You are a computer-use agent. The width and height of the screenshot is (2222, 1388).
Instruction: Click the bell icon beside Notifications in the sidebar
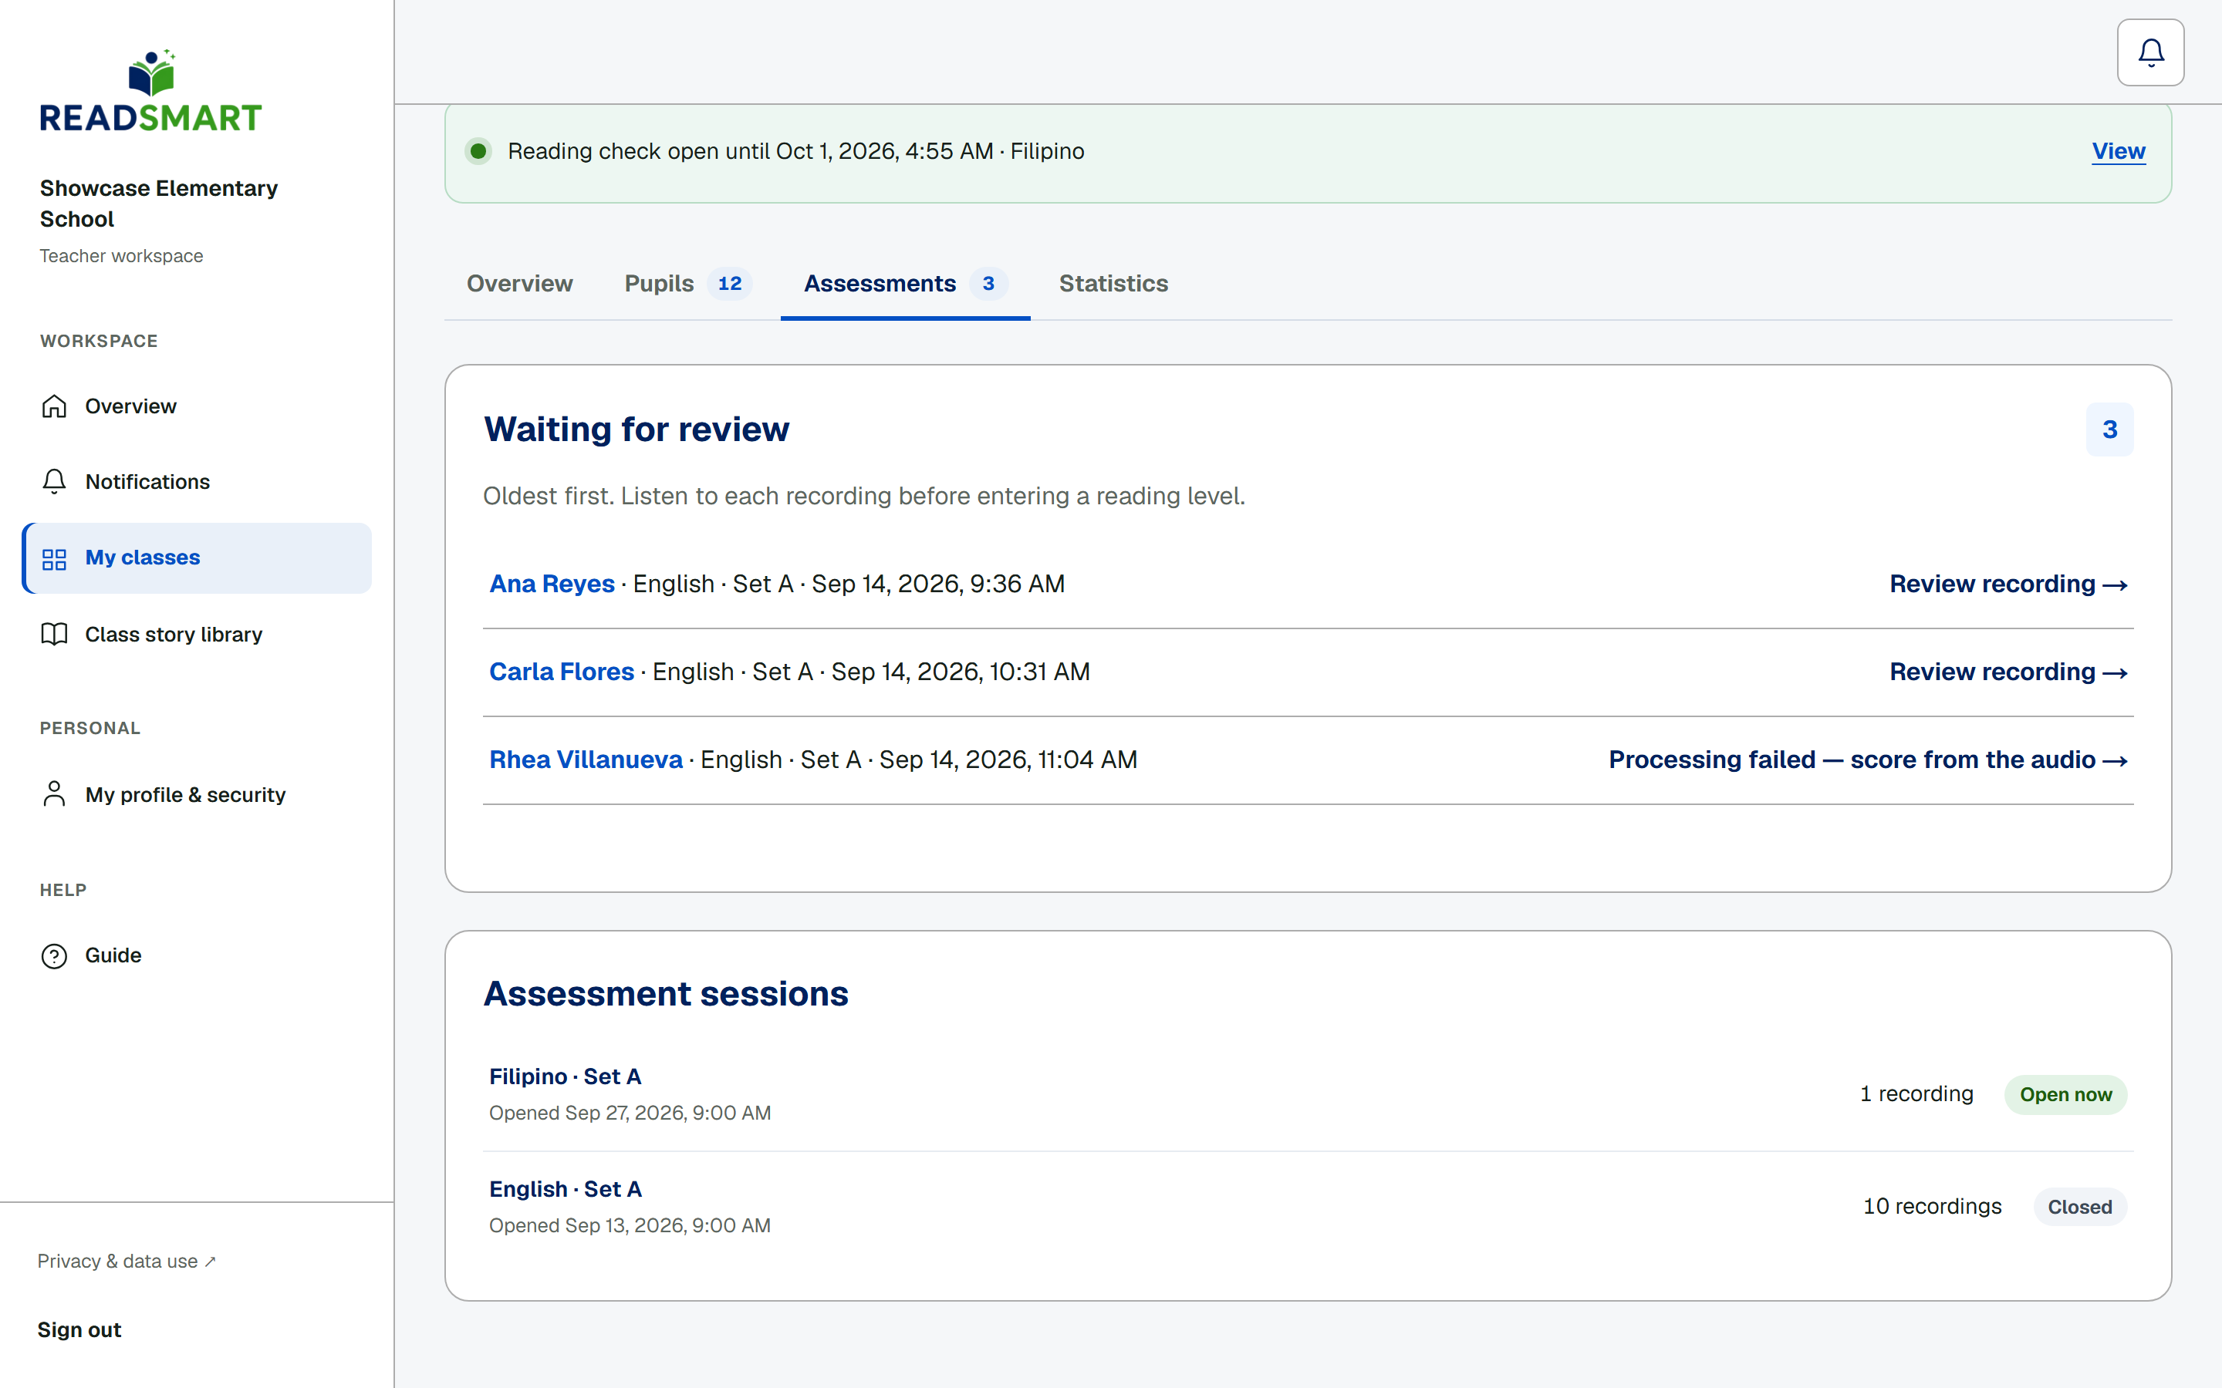tap(54, 481)
